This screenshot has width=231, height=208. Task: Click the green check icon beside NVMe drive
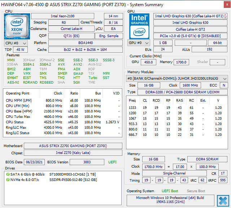point(8,180)
